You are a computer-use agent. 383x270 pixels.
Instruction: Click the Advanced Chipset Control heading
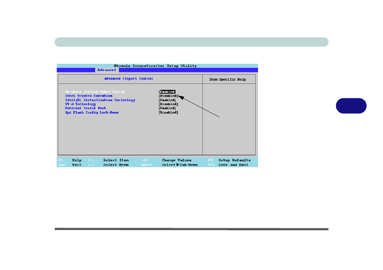click(129, 79)
